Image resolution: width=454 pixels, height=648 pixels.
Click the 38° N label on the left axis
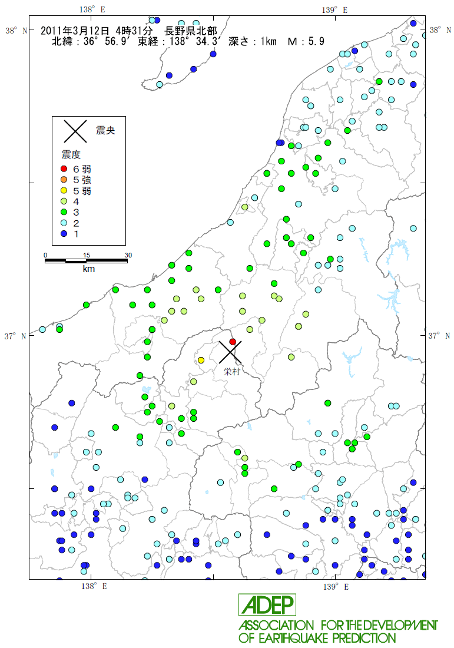(16, 30)
